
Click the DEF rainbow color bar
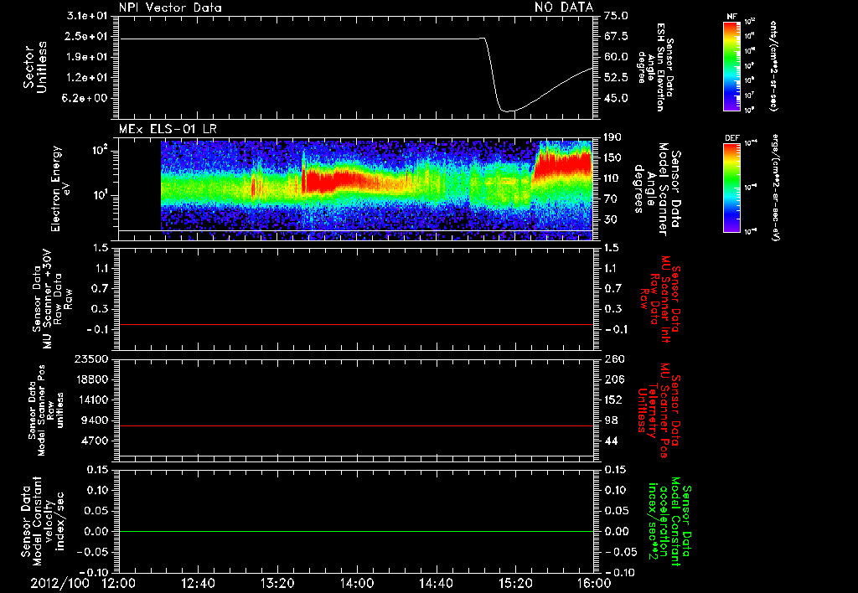[x=731, y=187]
